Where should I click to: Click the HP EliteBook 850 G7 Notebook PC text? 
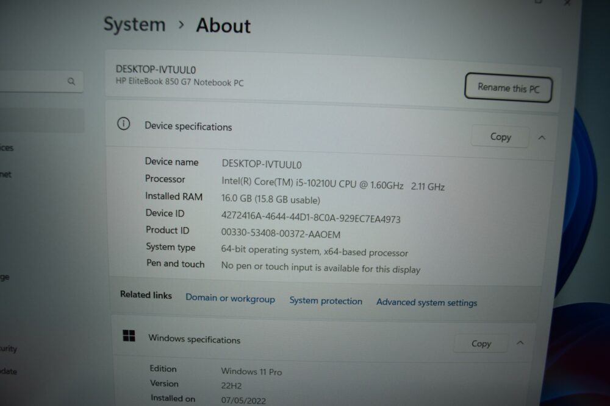pos(179,82)
